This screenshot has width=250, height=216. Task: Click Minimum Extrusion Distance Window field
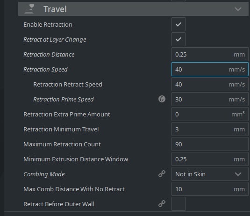[210, 159]
